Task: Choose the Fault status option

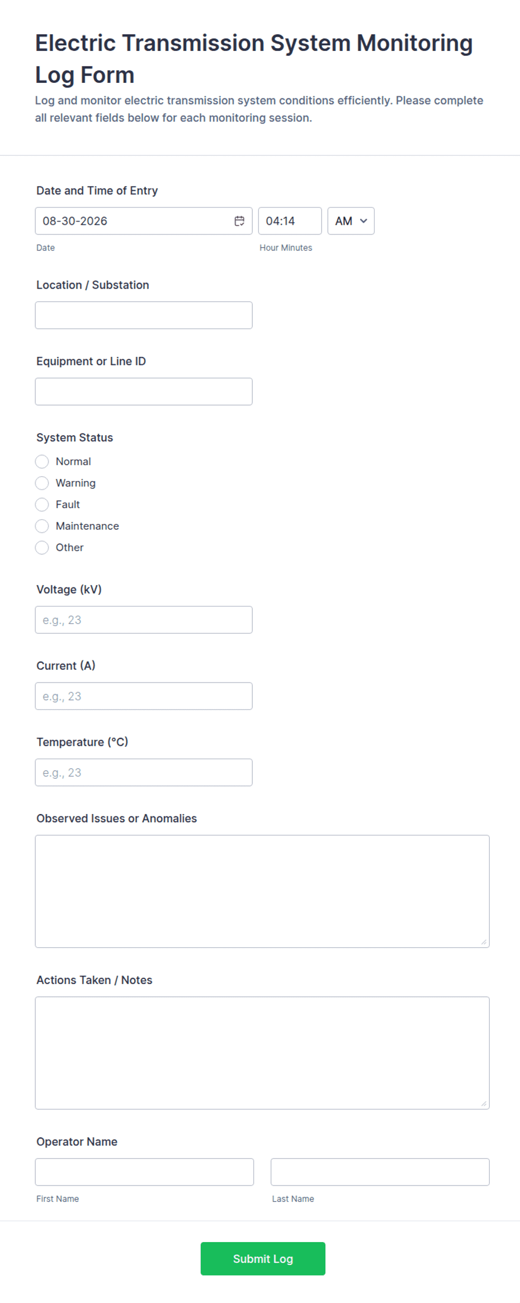Action: [42, 505]
